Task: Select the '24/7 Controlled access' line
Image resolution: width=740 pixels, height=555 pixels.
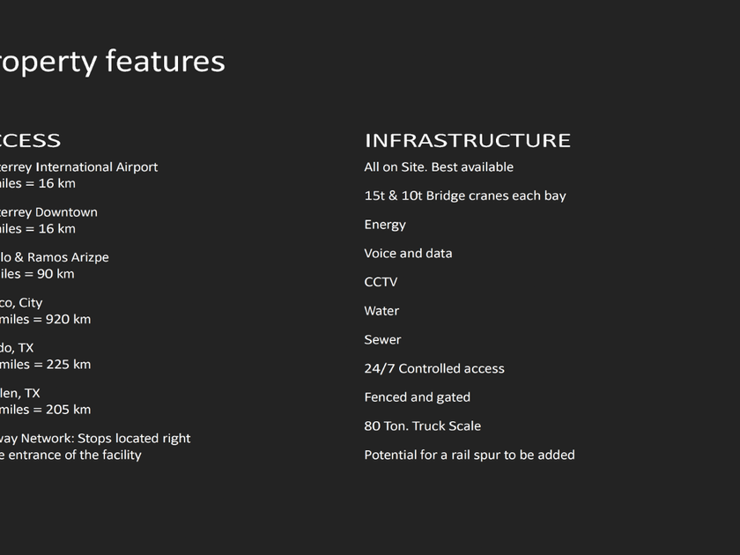Action: point(434,369)
